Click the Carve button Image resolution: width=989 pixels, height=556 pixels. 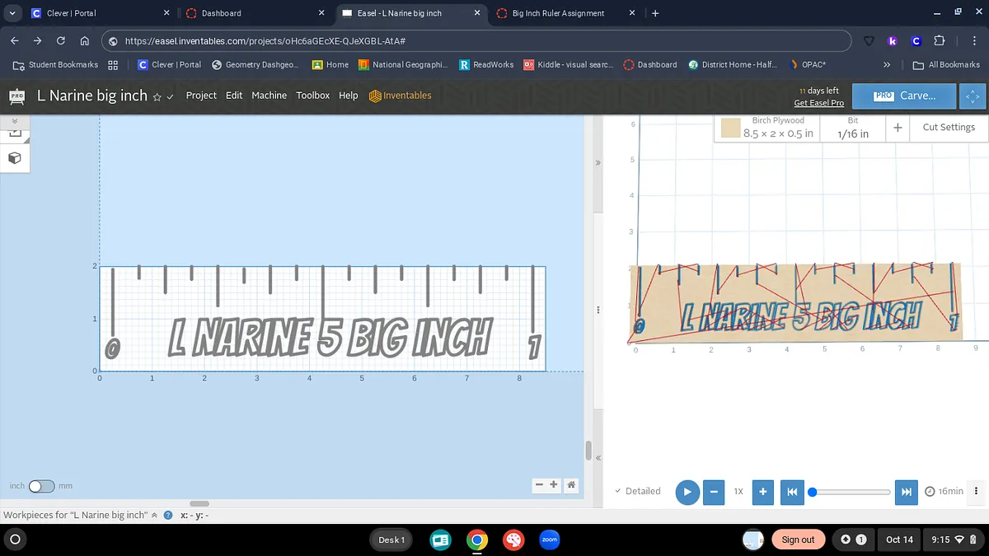[904, 96]
